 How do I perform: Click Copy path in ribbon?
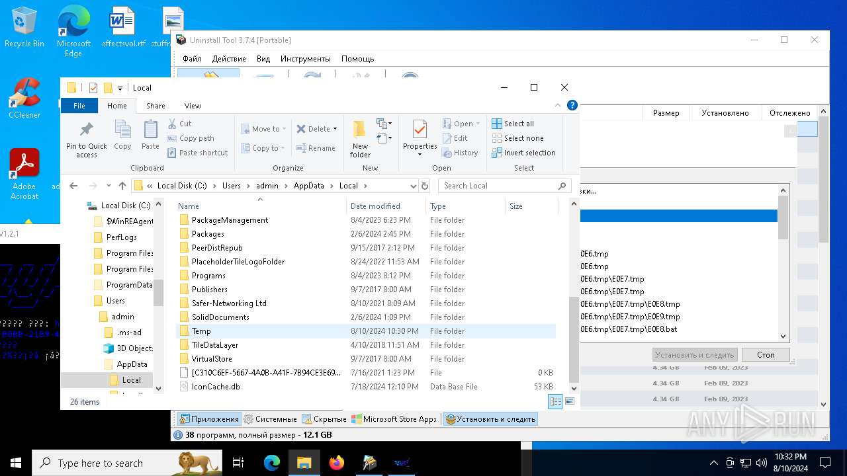coord(191,138)
